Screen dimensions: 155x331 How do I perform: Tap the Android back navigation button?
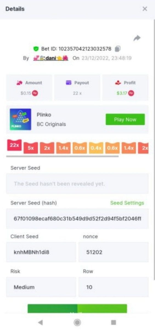coord(40,322)
